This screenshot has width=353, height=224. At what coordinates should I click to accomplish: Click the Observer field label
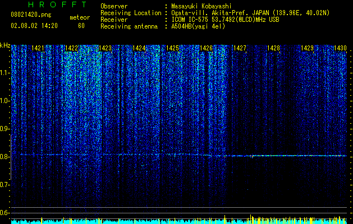pos(114,6)
